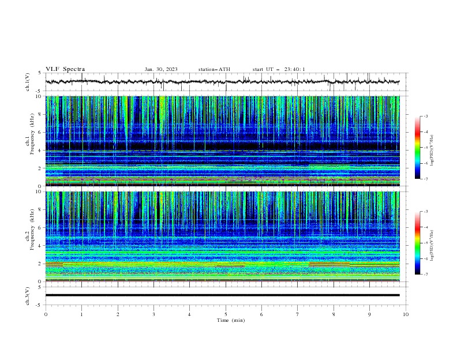Click the upper ch.1 PSD color bar
Screen dimensions: 457x353
[417, 148]
